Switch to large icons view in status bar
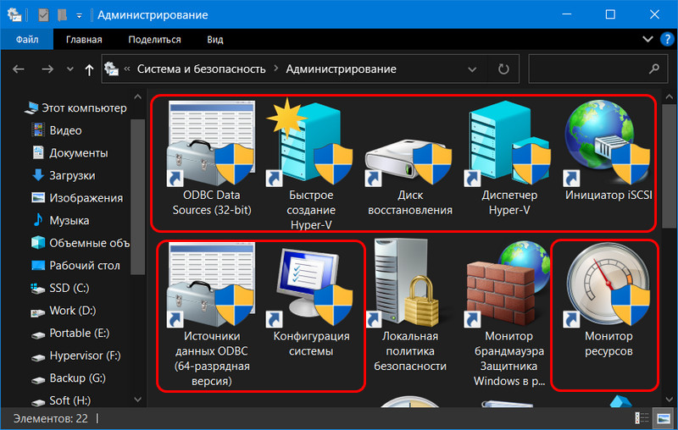This screenshot has width=678, height=430. 663,418
